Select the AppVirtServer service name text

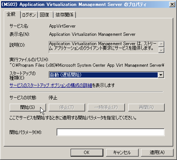[62, 26]
